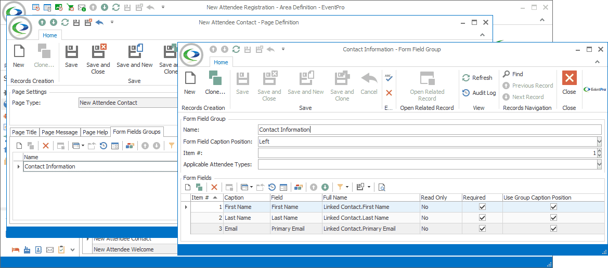Screen dimensions: 608x268
Task: Click Find in Records Navigation
Action: pos(513,74)
